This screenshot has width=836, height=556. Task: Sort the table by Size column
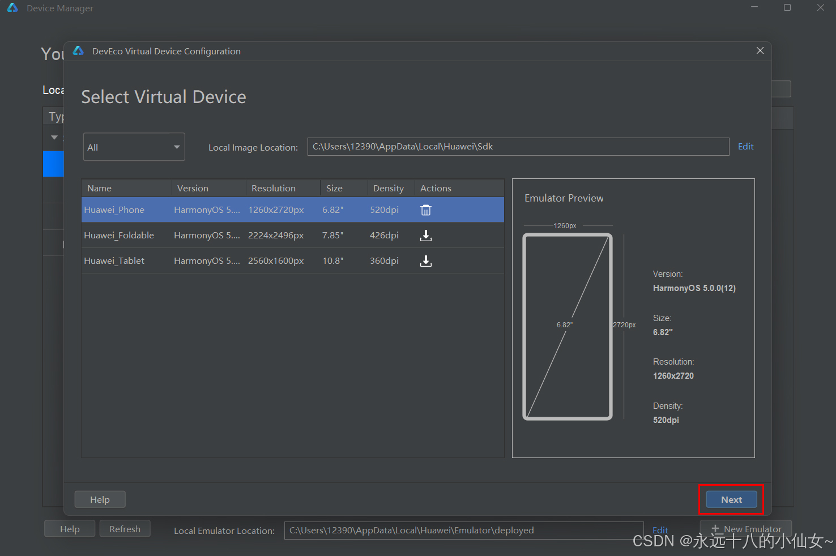pyautogui.click(x=344, y=188)
